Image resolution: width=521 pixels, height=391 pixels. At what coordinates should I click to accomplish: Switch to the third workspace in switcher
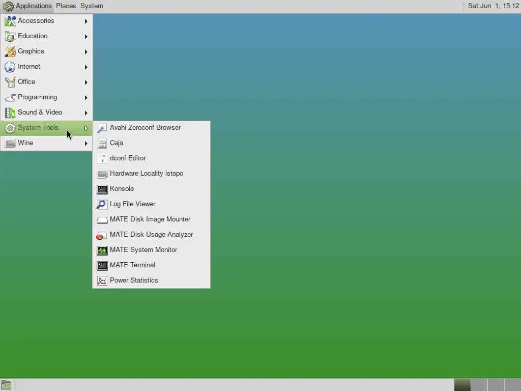coord(496,385)
